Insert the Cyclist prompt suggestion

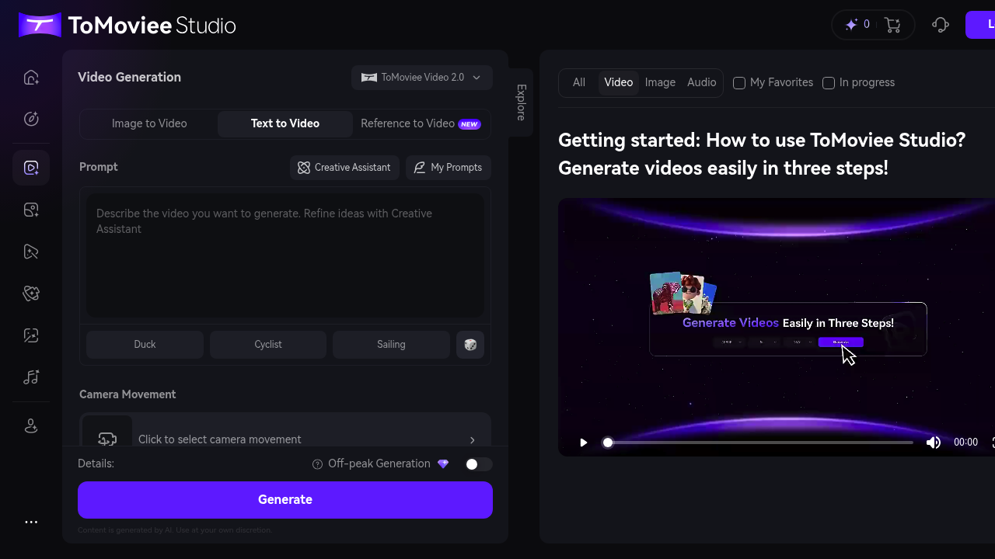point(268,344)
